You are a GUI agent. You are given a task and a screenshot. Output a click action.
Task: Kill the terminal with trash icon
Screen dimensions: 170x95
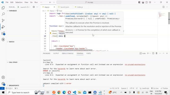156,53
